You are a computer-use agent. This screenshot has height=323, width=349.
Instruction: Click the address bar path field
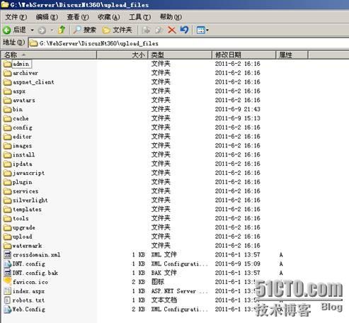point(188,43)
